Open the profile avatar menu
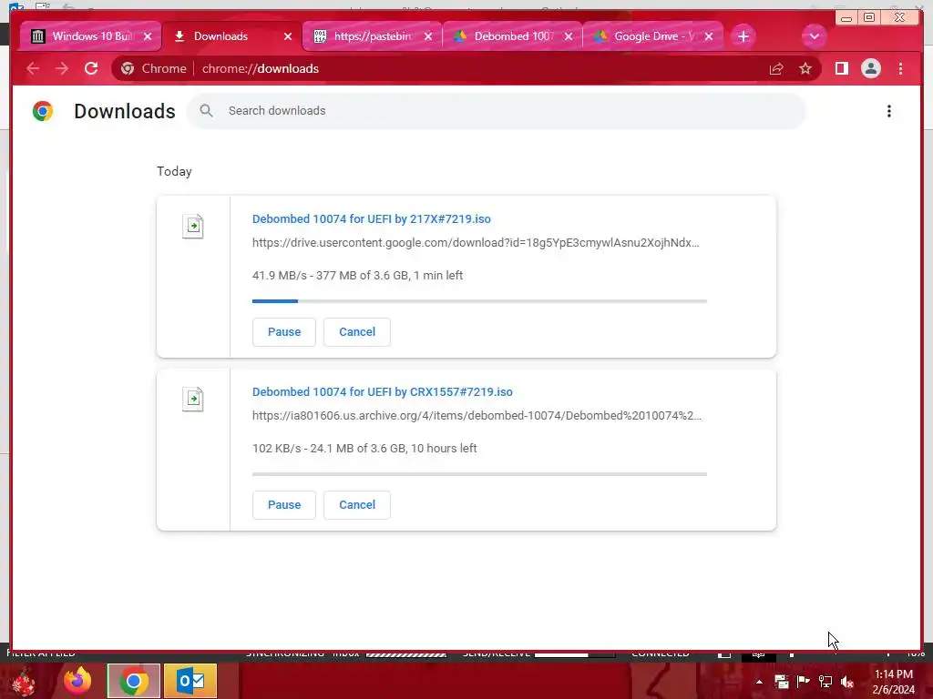 pyautogui.click(x=870, y=68)
